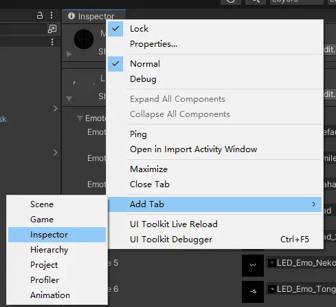Open the second three-dot options menu in left panel
The height and width of the screenshot is (307, 336).
(x=52, y=42)
